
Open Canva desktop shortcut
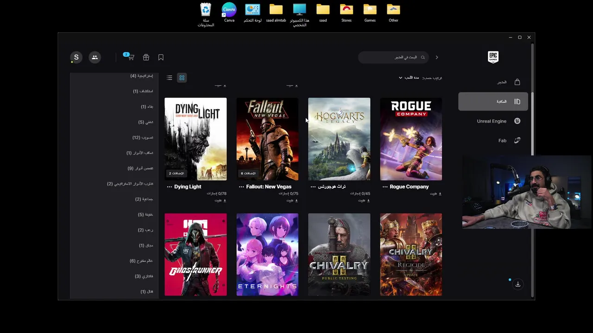click(x=229, y=13)
